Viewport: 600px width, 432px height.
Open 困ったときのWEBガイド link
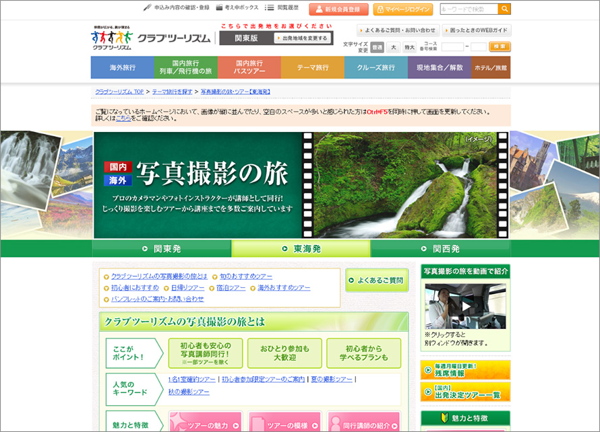pos(477,30)
